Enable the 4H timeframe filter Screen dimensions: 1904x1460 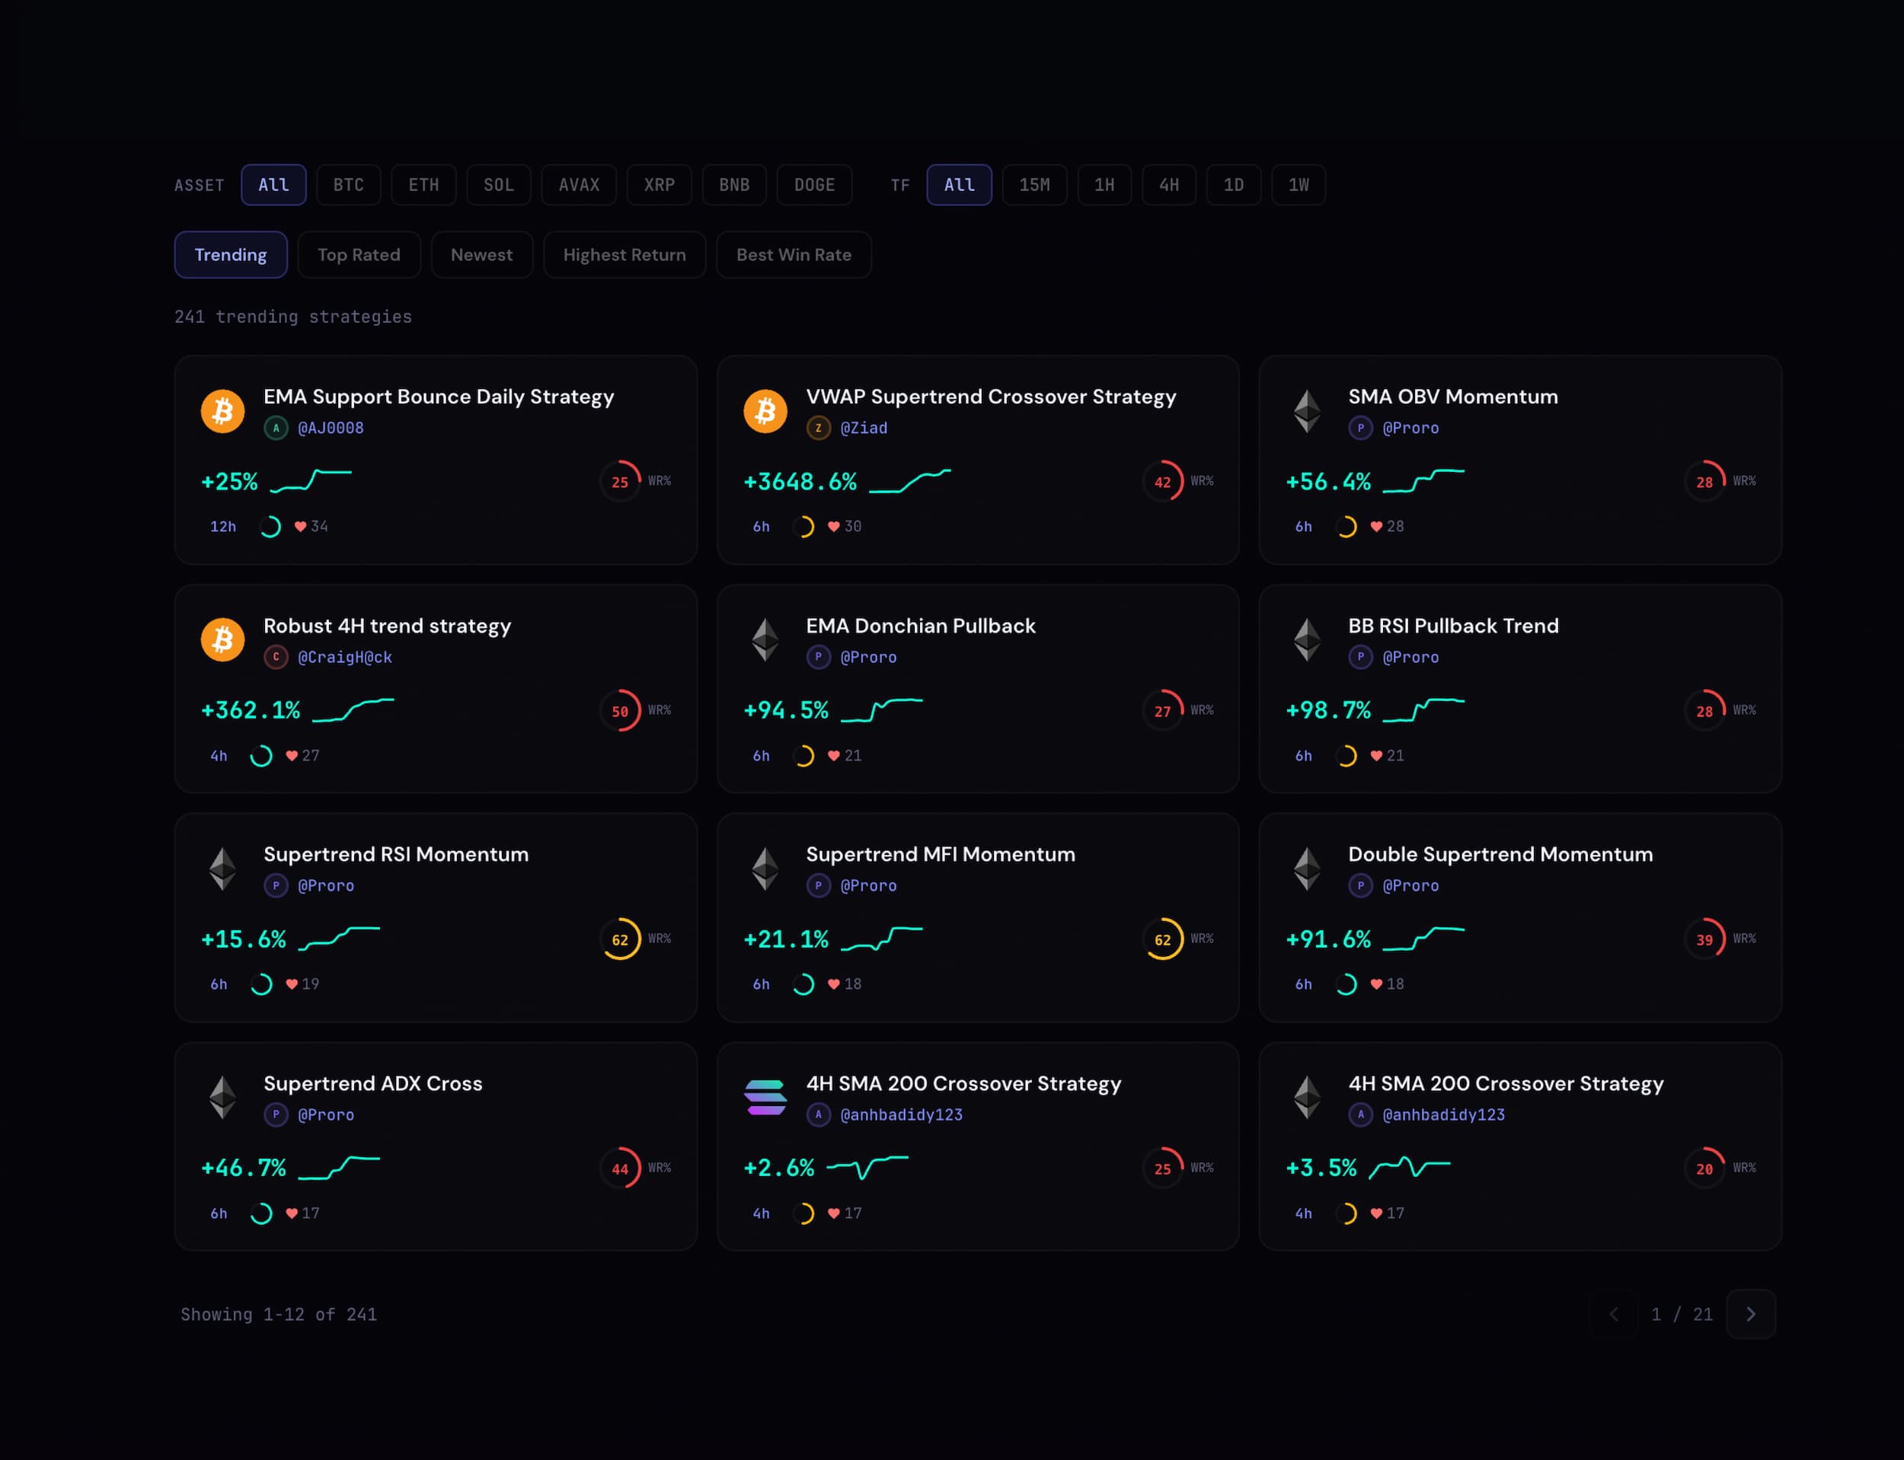click(1168, 184)
